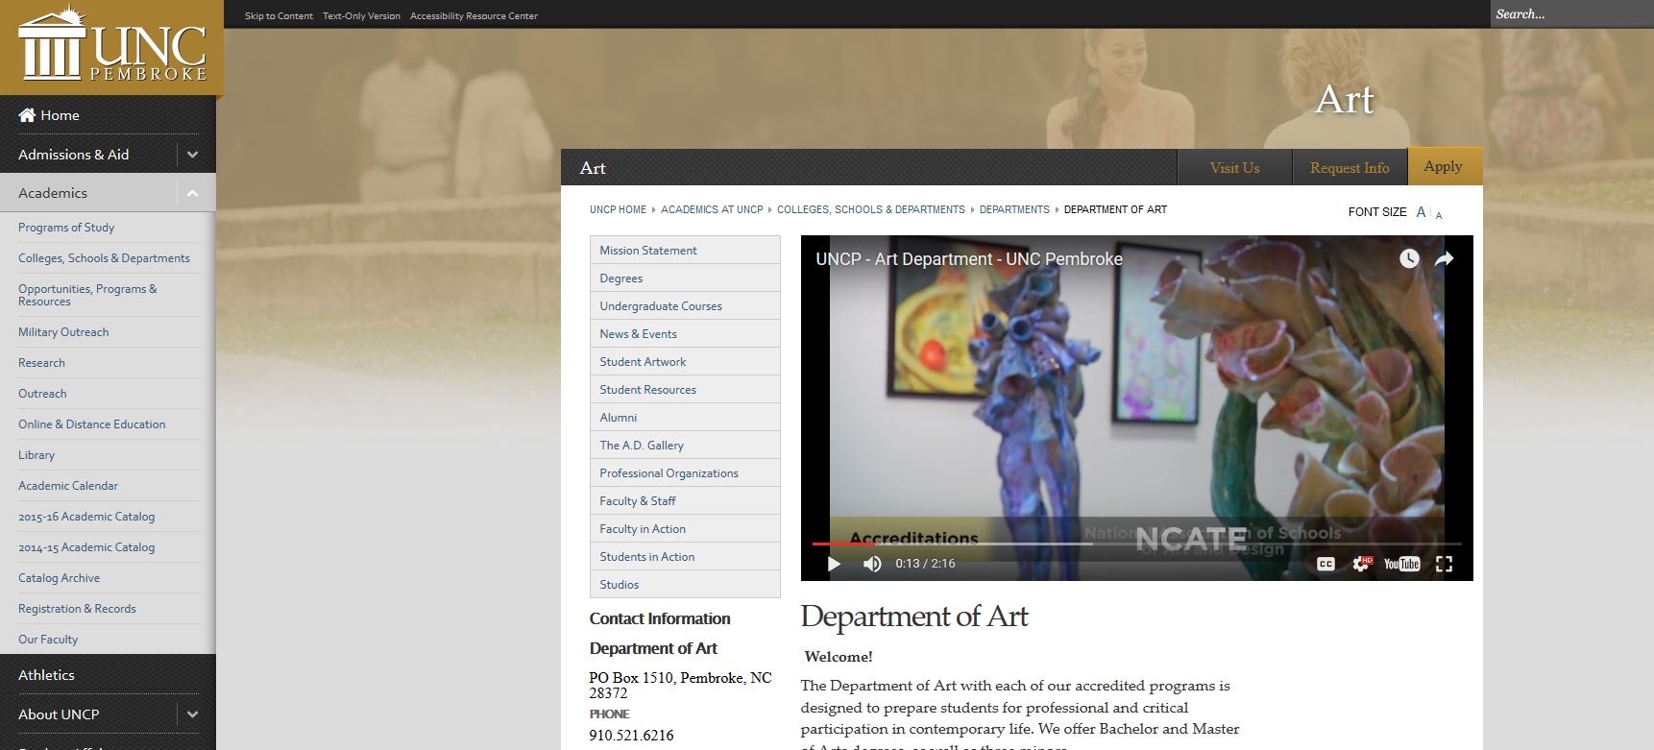This screenshot has height=750, width=1654.
Task: Open Alumni page
Action: [685, 417]
